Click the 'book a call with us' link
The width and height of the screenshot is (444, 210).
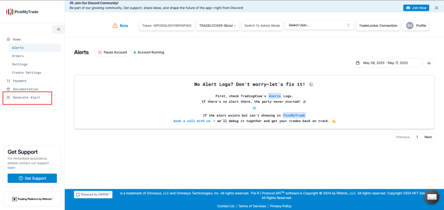pyautogui.click(x=192, y=121)
